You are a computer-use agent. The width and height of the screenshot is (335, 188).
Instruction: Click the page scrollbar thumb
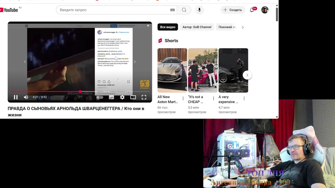pyautogui.click(x=277, y=15)
